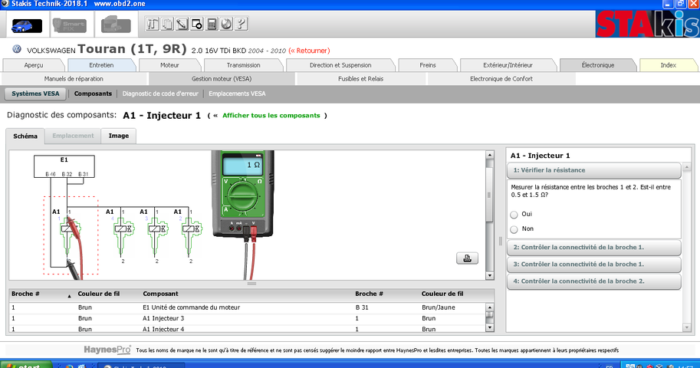
Task: Switch to the Schéma tab
Action: point(25,136)
